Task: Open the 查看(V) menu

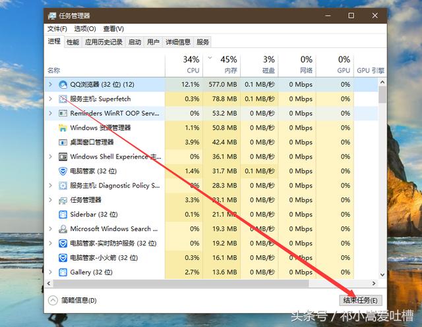Action: click(113, 29)
